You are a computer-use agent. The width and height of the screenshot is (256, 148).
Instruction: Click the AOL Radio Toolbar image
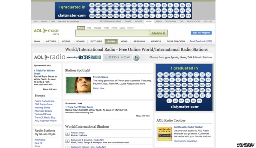[165, 134]
